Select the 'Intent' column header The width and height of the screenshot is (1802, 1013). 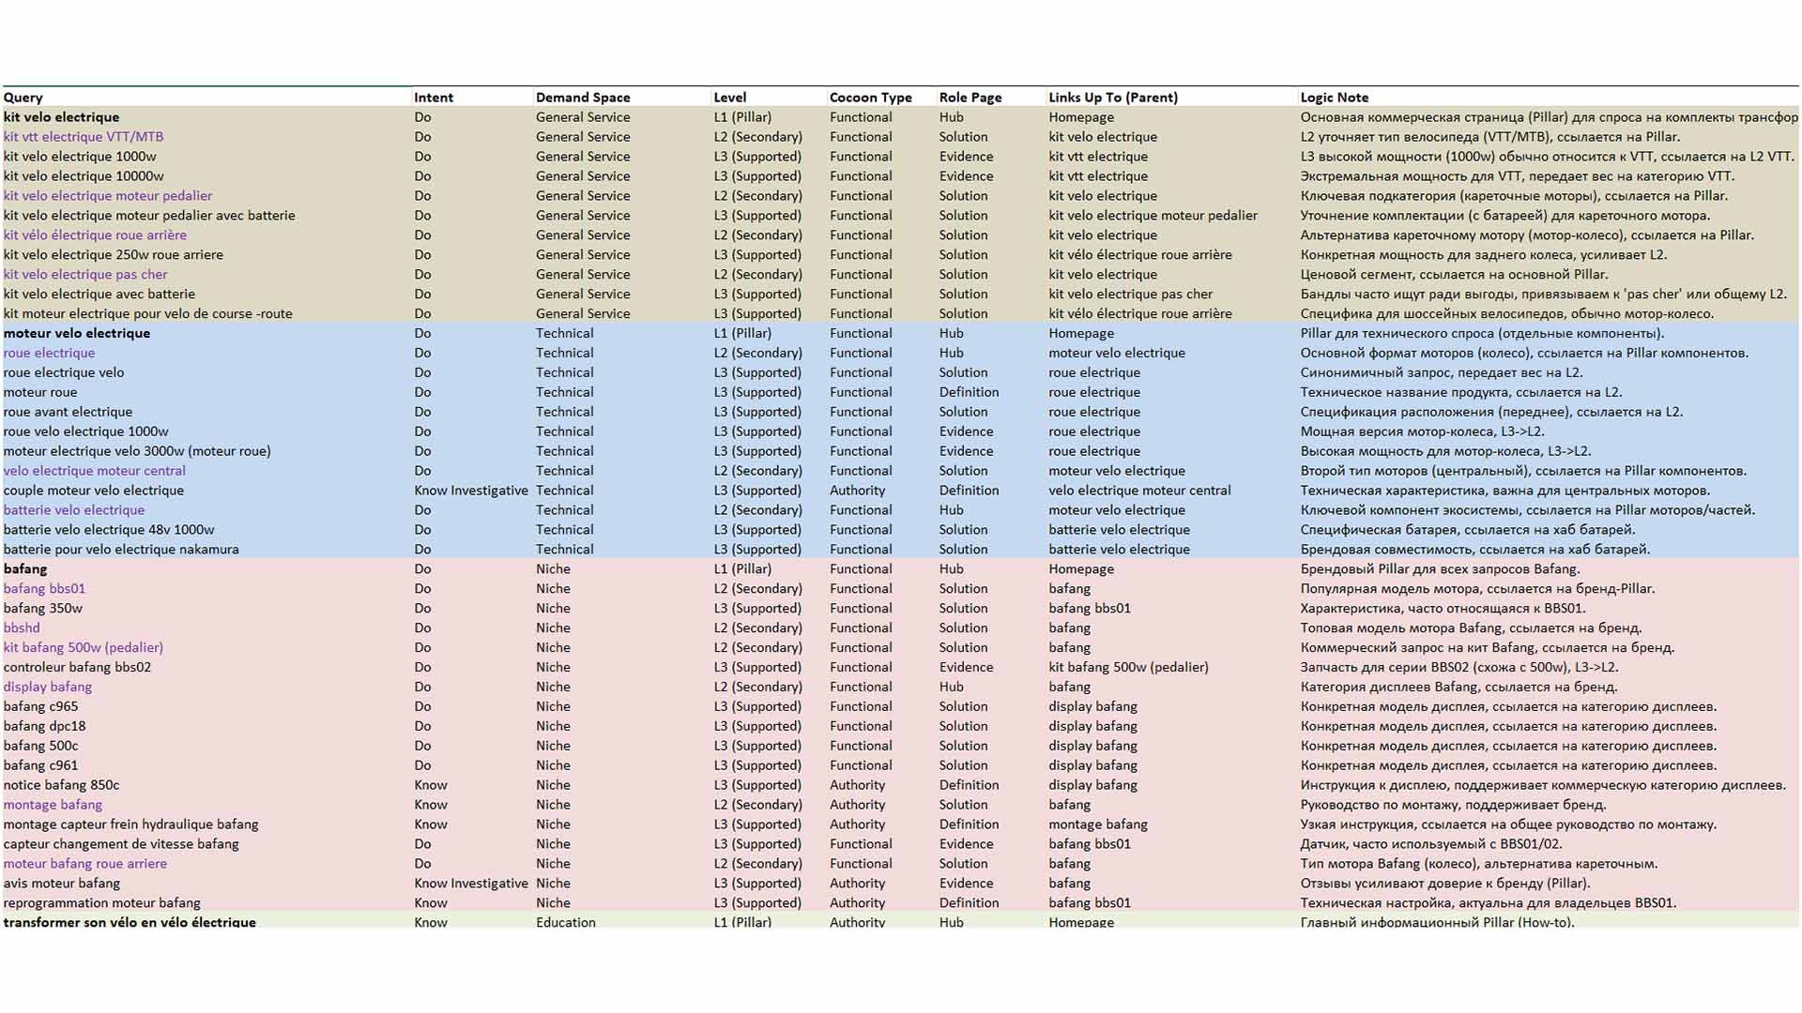click(434, 98)
